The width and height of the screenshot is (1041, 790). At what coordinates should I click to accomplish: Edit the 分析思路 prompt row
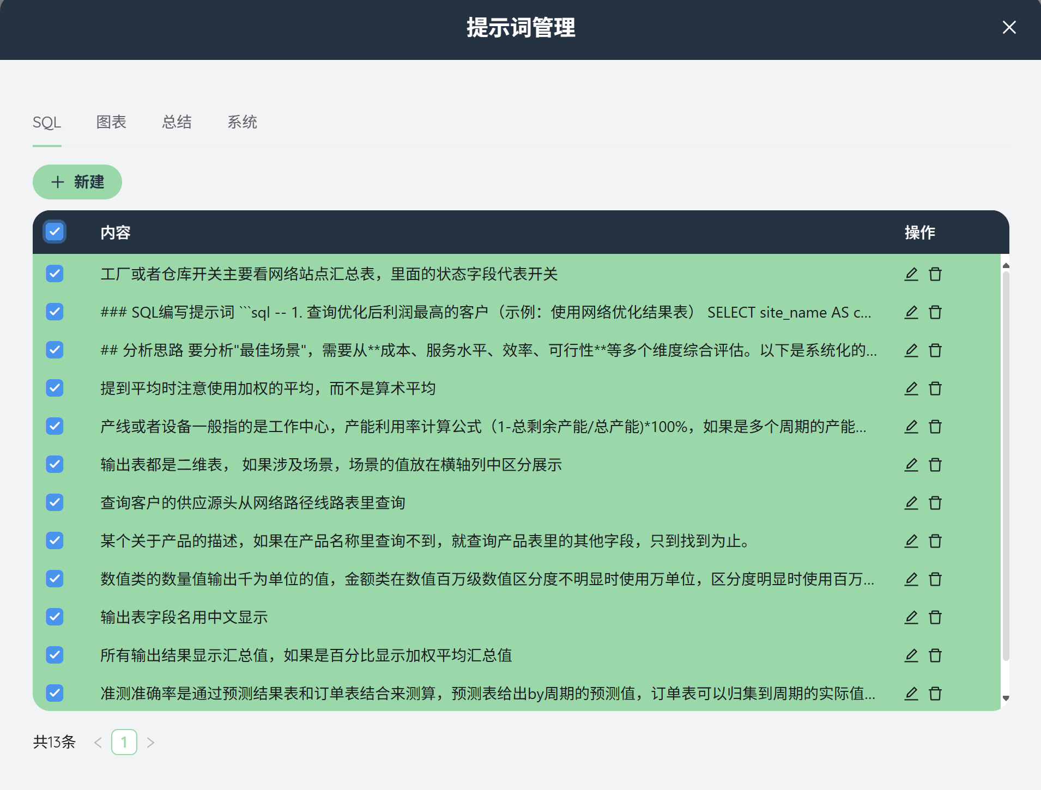[x=911, y=350]
